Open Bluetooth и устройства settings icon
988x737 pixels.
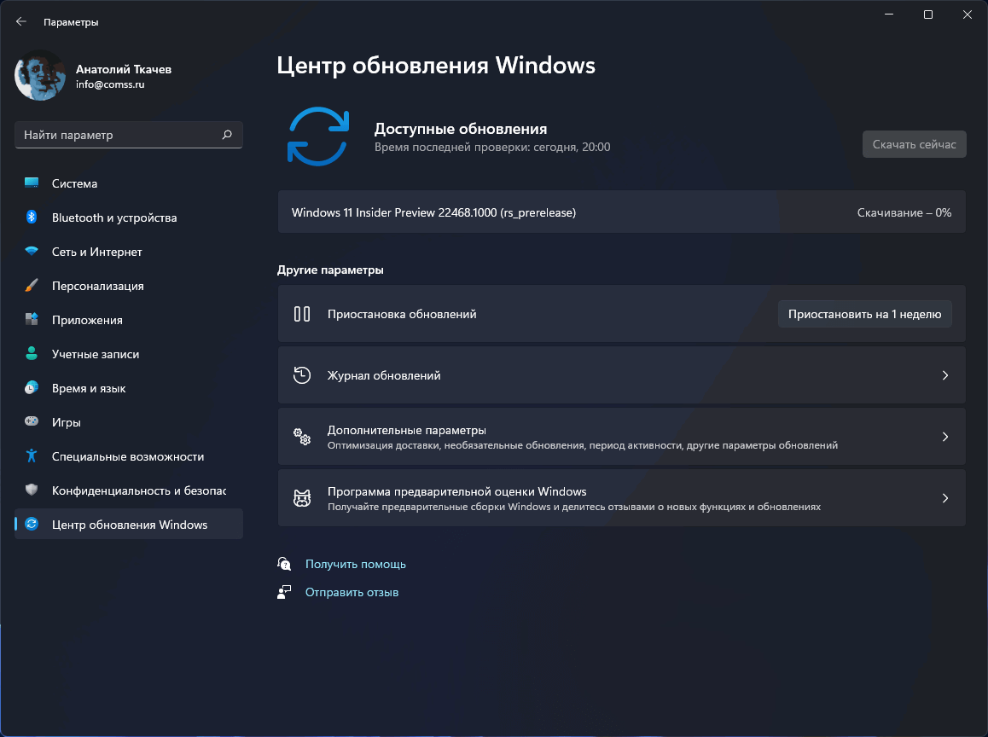point(31,218)
